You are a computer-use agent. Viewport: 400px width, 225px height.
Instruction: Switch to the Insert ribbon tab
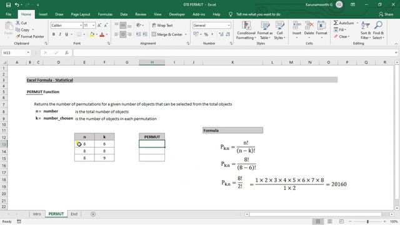pyautogui.click(x=43, y=14)
